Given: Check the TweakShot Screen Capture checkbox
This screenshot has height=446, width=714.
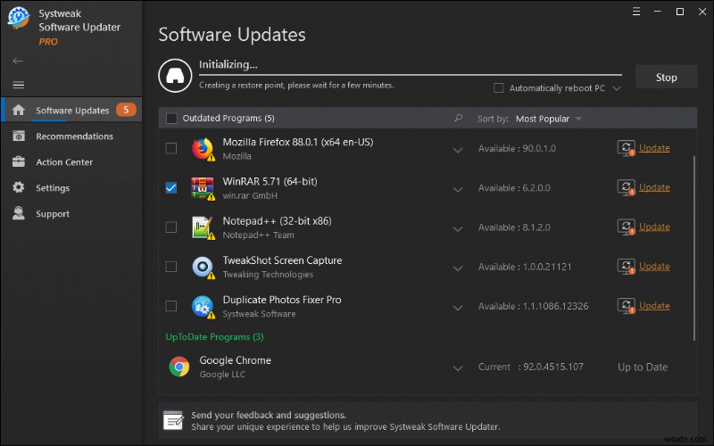Looking at the screenshot, I should click(171, 266).
